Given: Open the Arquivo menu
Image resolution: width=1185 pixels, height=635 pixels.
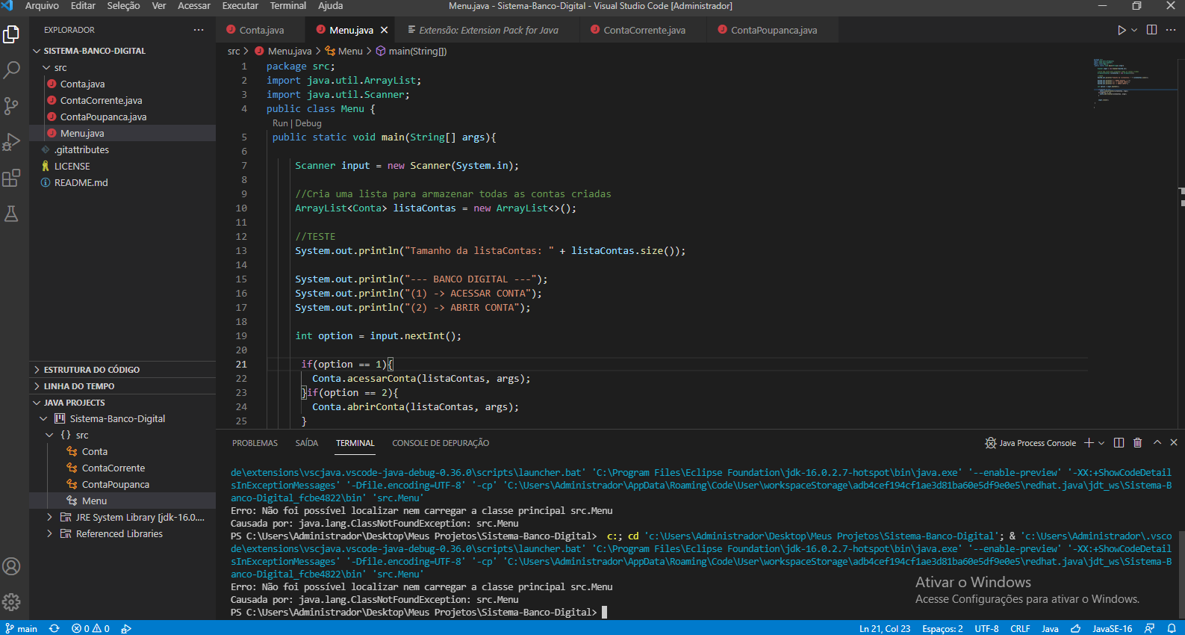Looking at the screenshot, I should [42, 6].
